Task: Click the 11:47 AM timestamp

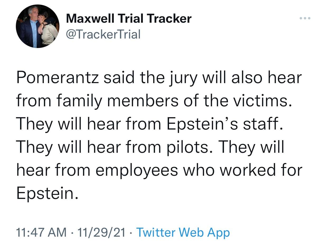Action: pos(41,232)
